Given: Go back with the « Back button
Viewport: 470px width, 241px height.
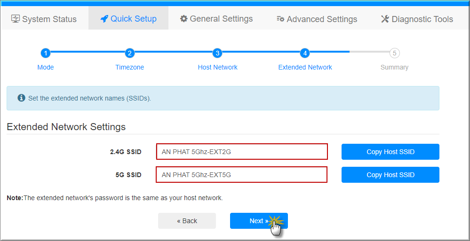Looking at the screenshot, I should [x=187, y=221].
